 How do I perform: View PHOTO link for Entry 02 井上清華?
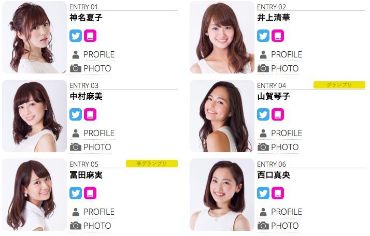[279, 69]
